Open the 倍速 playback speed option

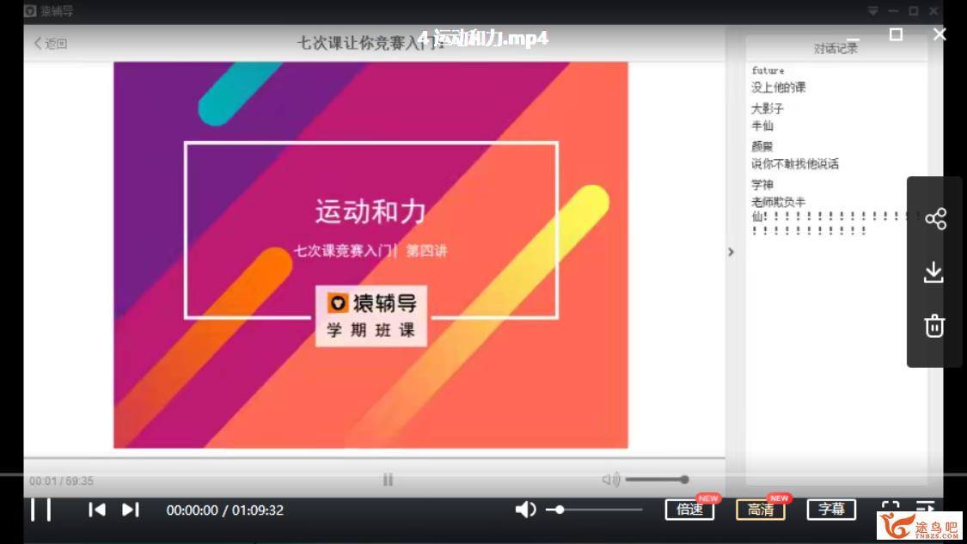click(689, 510)
